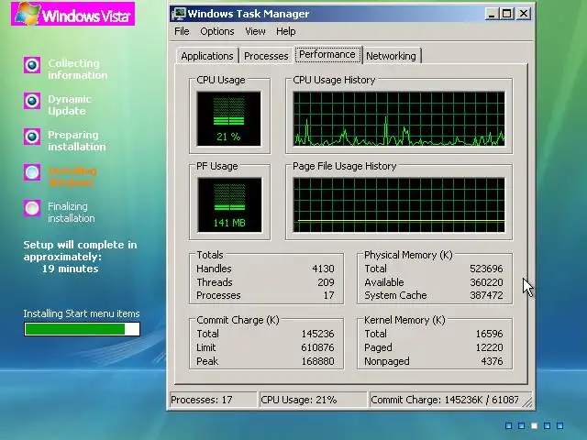The width and height of the screenshot is (587, 440).
Task: Click Kernel Memory Paged 12220
Action: [489, 347]
